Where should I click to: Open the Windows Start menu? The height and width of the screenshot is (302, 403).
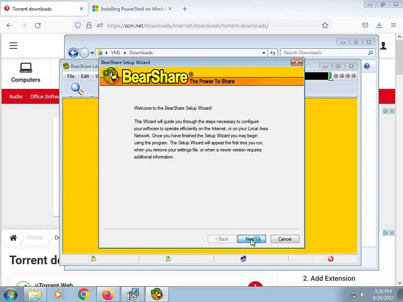tap(10, 294)
